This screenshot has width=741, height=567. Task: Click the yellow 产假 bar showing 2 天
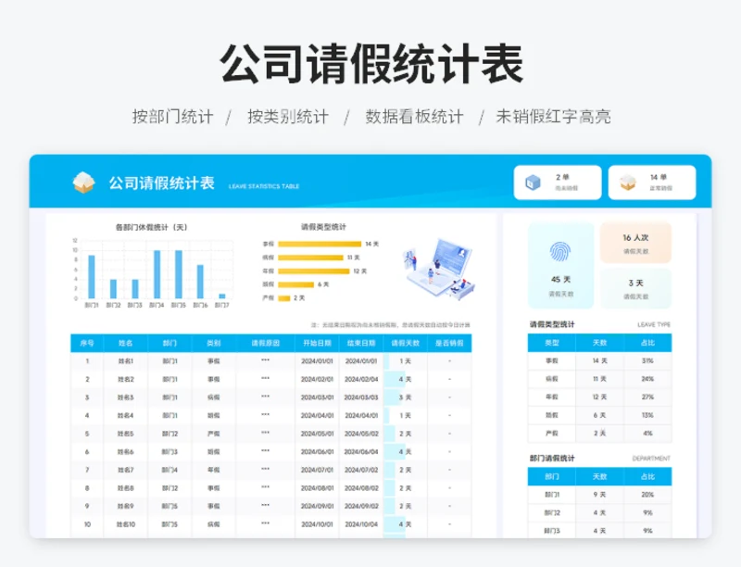pyautogui.click(x=284, y=298)
